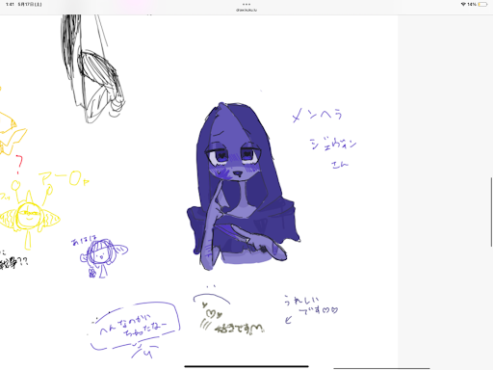Tap the small blue あはは doodle character
493x370 pixels.
103,257
